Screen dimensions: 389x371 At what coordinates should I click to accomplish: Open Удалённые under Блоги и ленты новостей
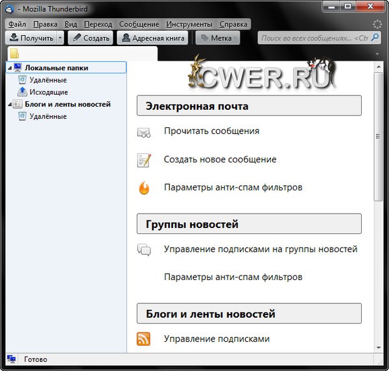click(x=47, y=116)
